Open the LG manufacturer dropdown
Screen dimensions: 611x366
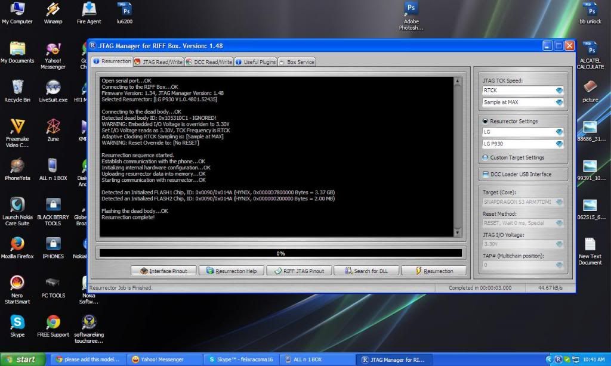pyautogui.click(x=523, y=132)
